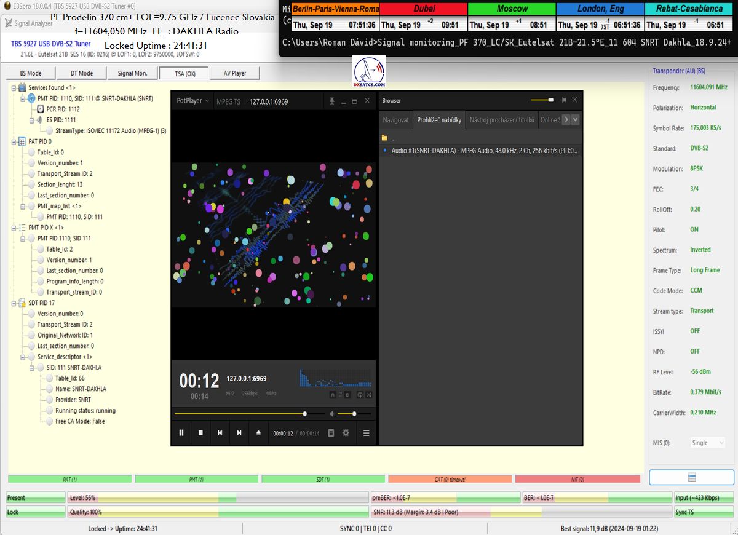Pin PotPlayer window on top

[x=332, y=101]
